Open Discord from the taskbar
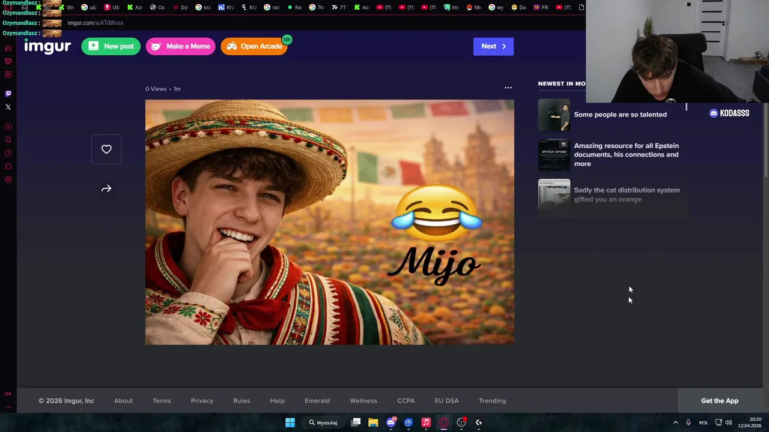769x432 pixels. [x=391, y=422]
